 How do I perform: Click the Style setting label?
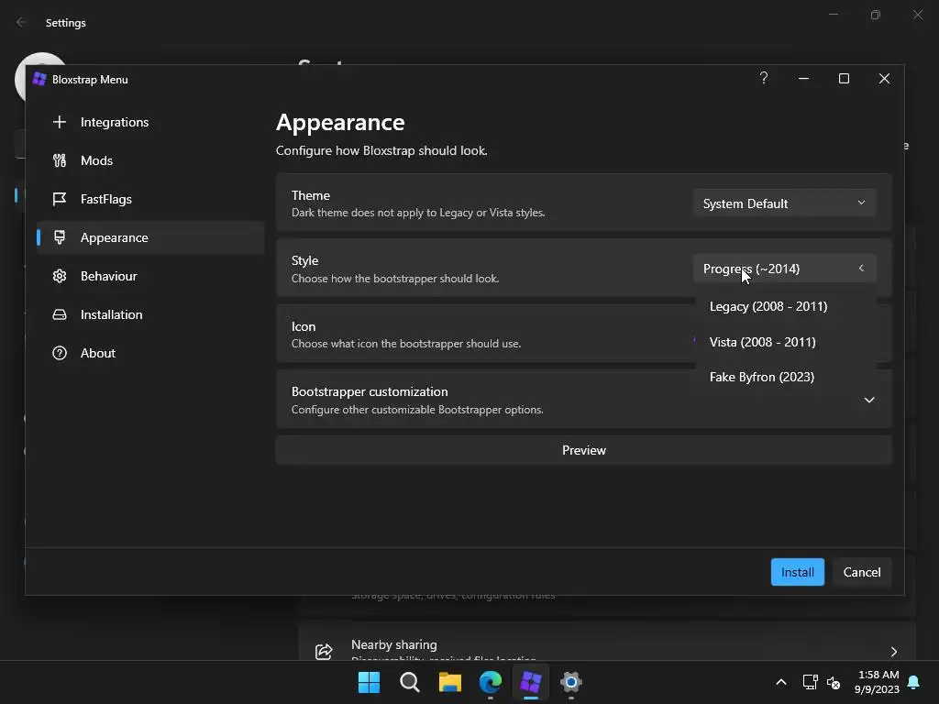click(304, 261)
